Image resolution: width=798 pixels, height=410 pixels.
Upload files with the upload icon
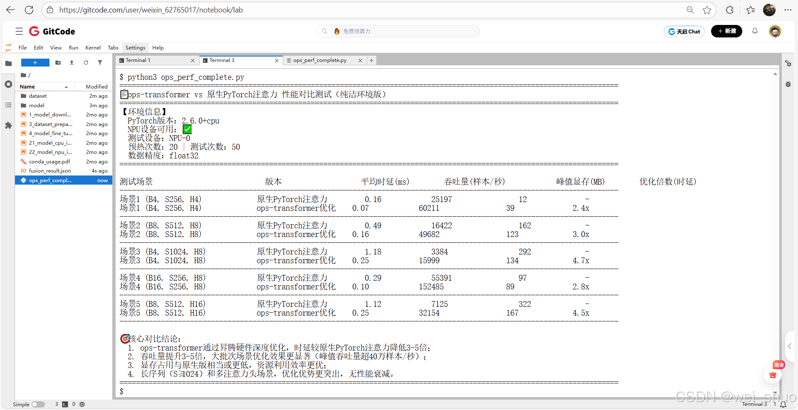pyautogui.click(x=72, y=63)
